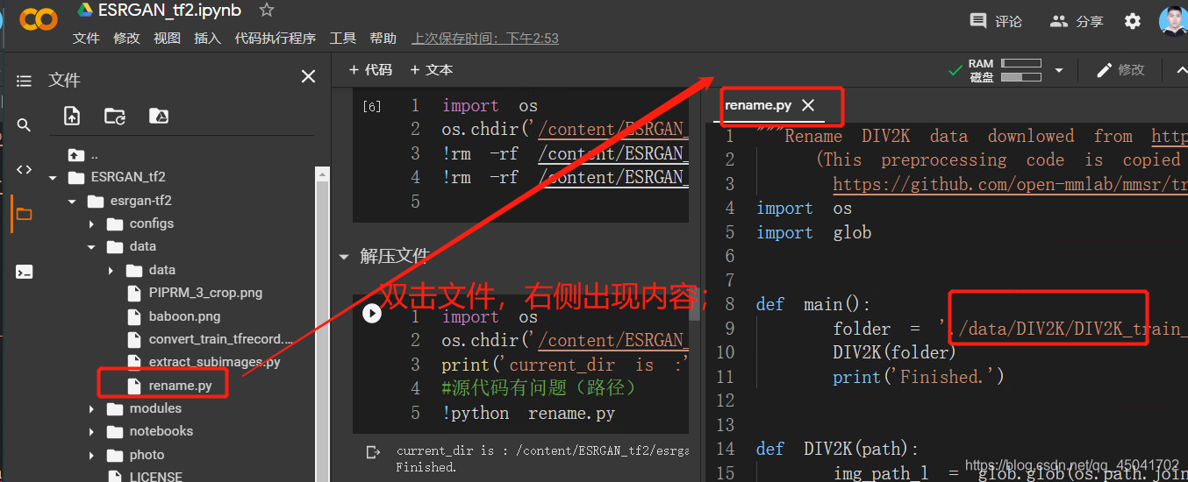Mount Google Drive icon
This screenshot has width=1188, height=482.
pyautogui.click(x=158, y=116)
